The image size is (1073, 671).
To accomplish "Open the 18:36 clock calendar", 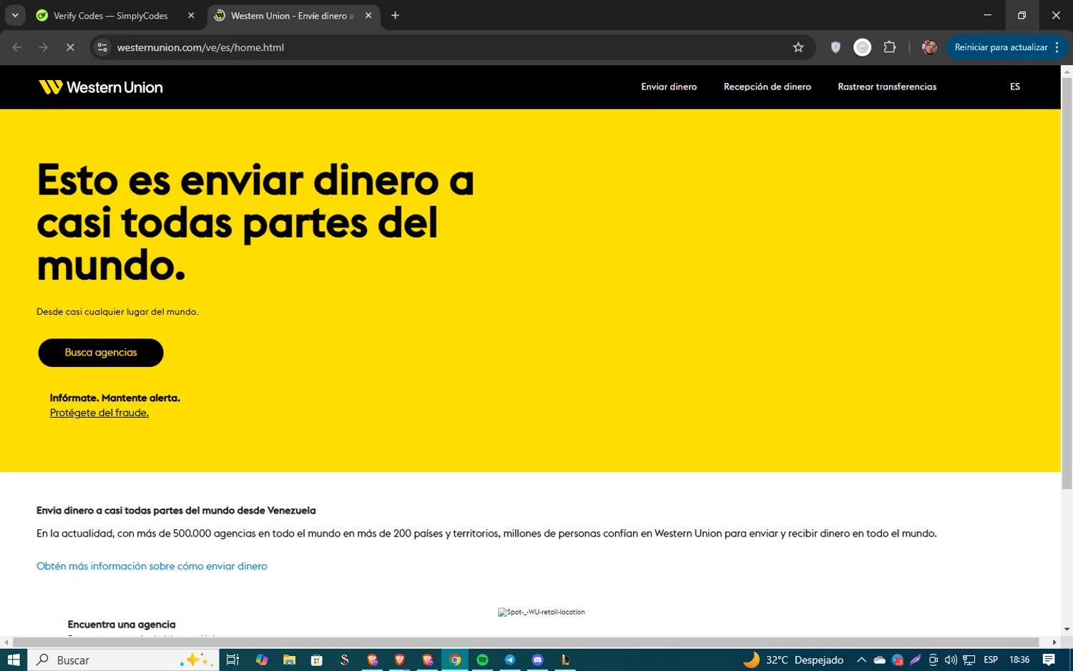I will 1019,660.
